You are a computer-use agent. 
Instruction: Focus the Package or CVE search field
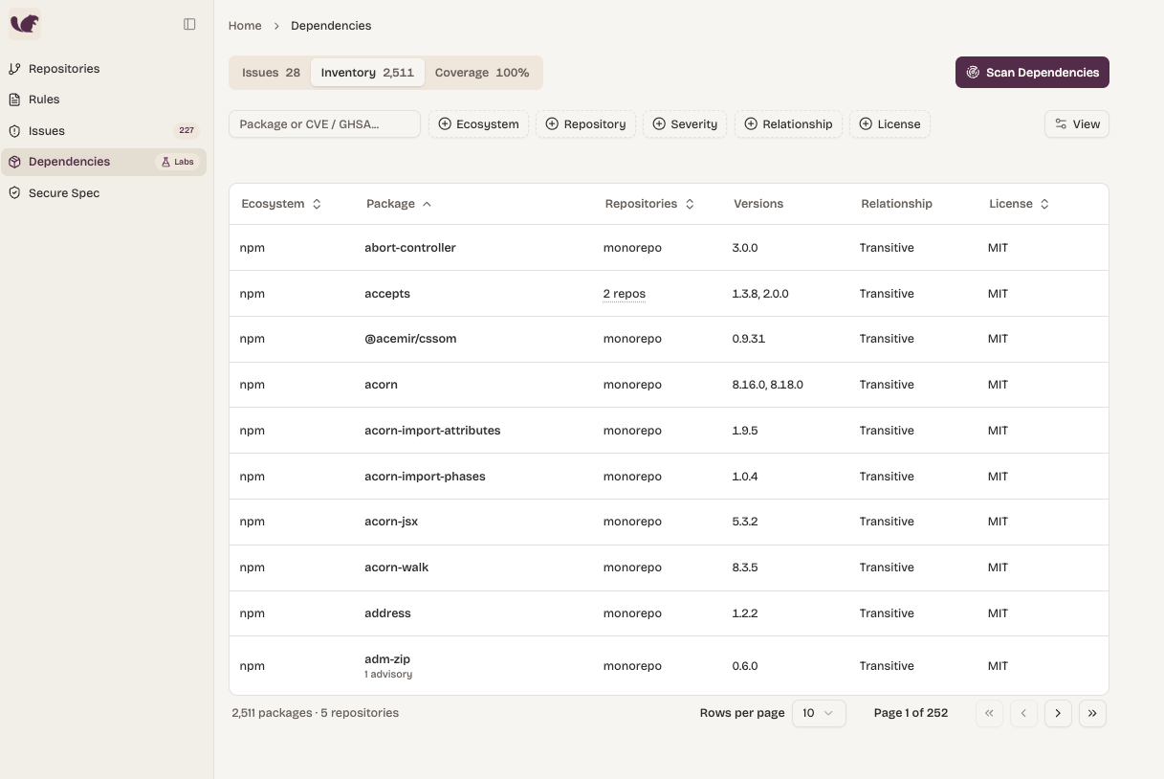(x=324, y=124)
